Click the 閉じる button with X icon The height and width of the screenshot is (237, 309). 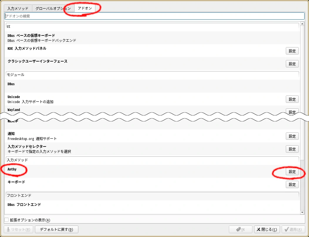266,229
